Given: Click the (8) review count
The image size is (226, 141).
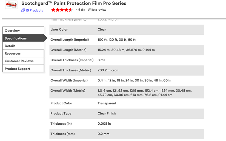Looking at the screenshot, I should 83,10.
